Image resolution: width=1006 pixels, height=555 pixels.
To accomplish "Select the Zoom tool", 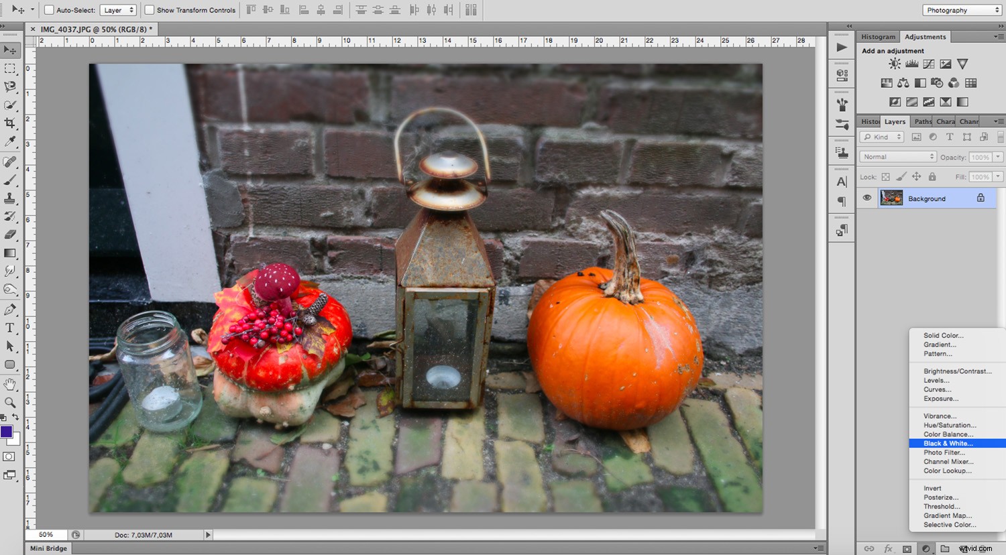I will coord(10,403).
